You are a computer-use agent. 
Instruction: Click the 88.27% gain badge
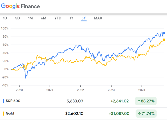pos(146,101)
